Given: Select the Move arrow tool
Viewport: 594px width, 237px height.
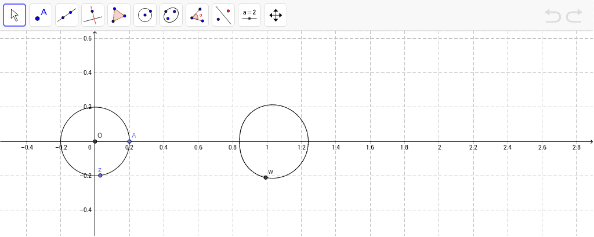Looking at the screenshot, I should (15, 15).
